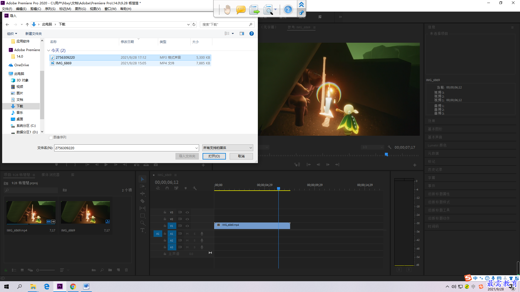Open Premiere Pro from the taskbar
Viewport: 520px width, 292px height.
[60, 286]
